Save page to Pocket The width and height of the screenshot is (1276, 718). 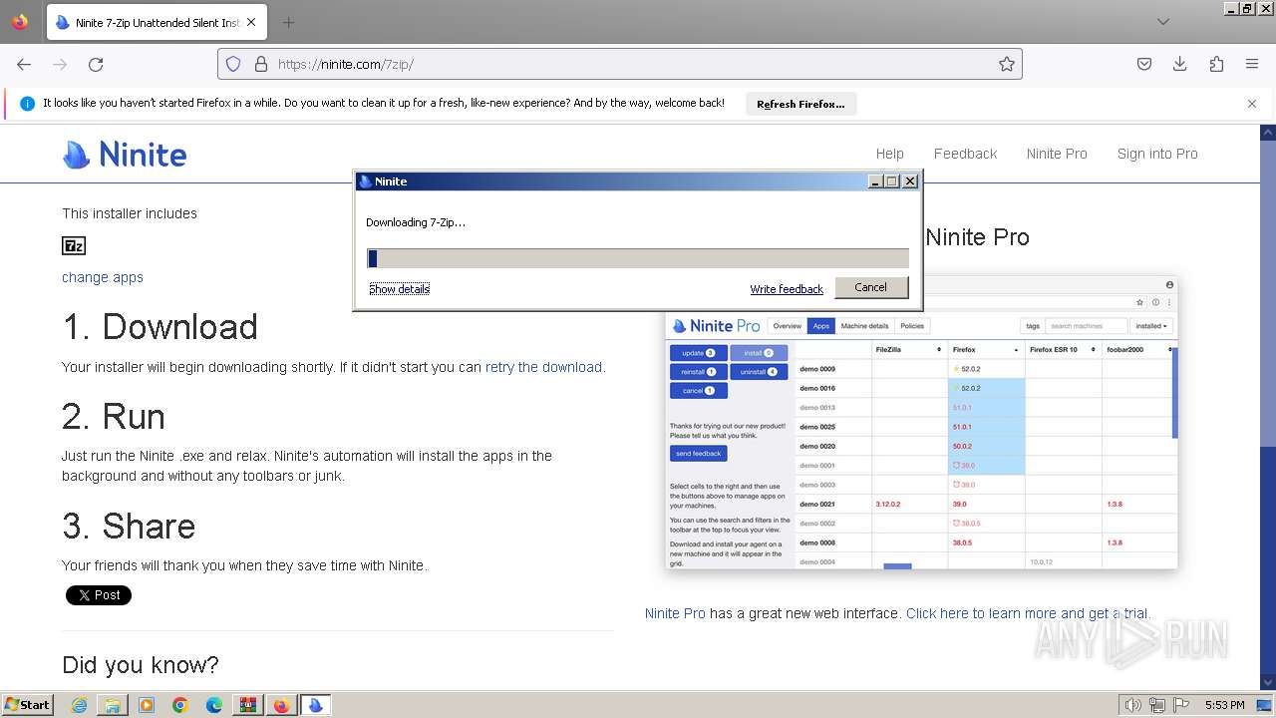point(1144,64)
